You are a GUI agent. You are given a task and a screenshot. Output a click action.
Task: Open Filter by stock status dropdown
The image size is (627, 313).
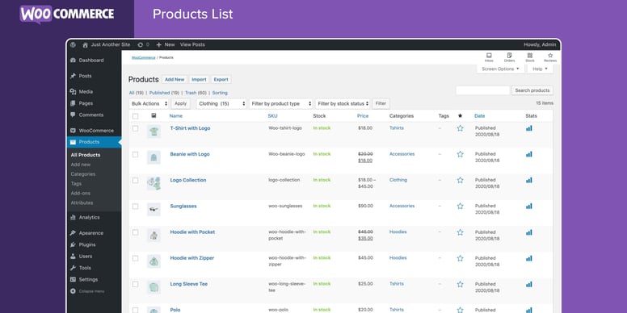(x=343, y=104)
